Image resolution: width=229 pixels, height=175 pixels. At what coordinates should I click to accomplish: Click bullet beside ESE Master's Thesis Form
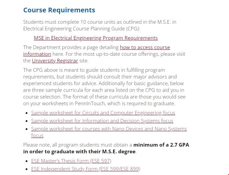[26, 161]
